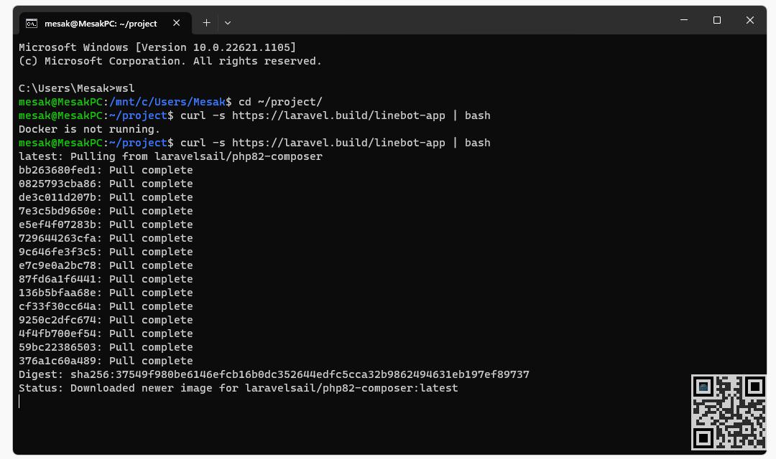
Task: Click the laravel.build URL in the second curl command
Action: [338, 143]
